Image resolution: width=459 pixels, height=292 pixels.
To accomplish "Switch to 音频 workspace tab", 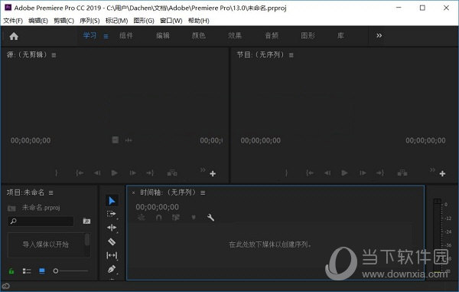I will click(272, 36).
